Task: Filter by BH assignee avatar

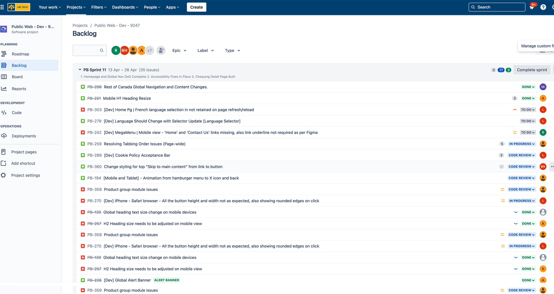Action: pos(124,51)
